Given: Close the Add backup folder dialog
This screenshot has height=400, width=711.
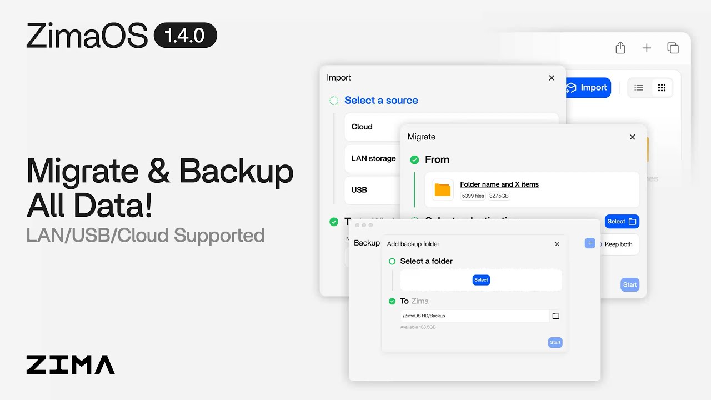Looking at the screenshot, I should pyautogui.click(x=557, y=244).
